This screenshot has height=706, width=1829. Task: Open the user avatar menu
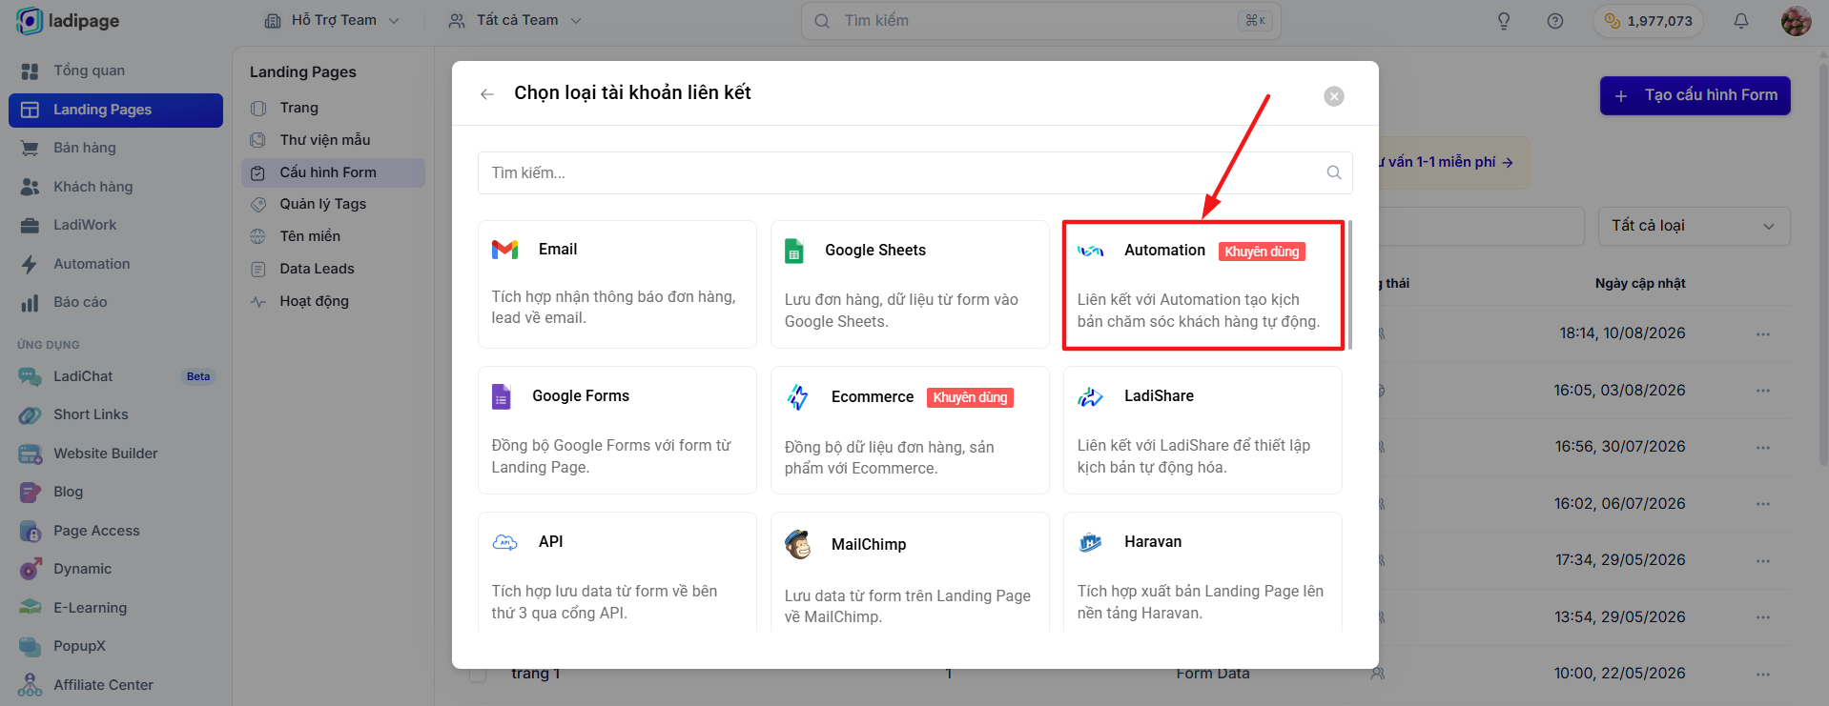pyautogui.click(x=1796, y=21)
